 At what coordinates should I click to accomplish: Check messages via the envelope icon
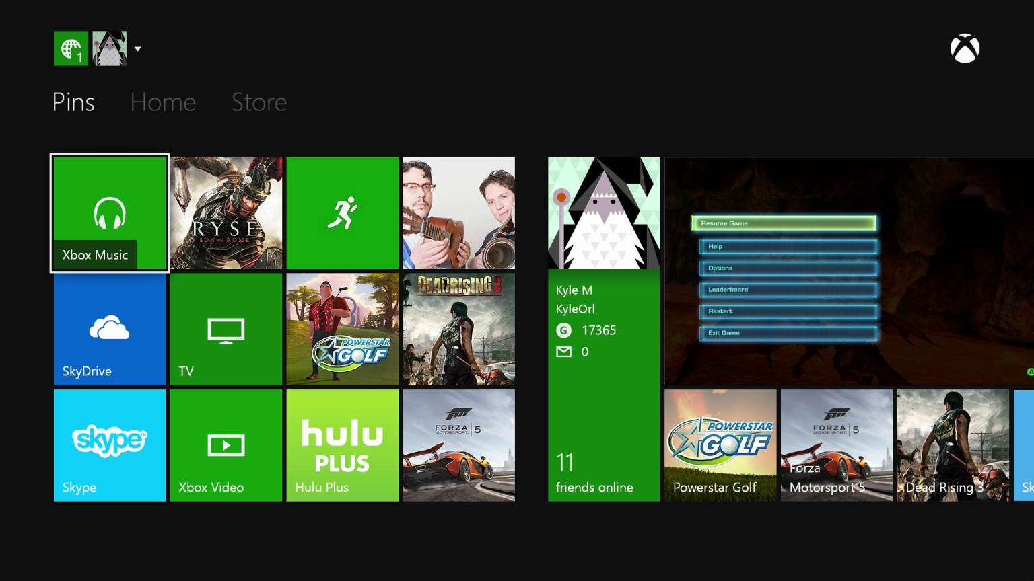[564, 351]
